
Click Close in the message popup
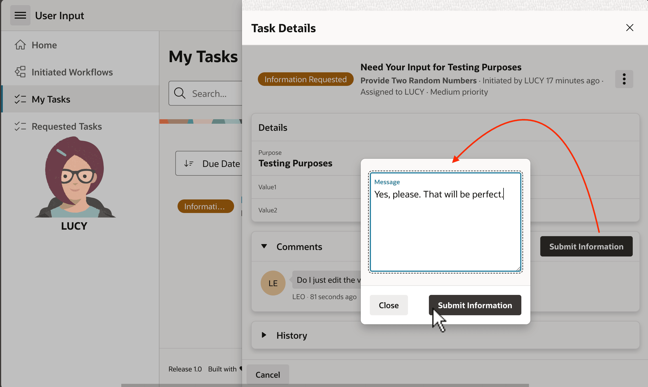tap(389, 305)
